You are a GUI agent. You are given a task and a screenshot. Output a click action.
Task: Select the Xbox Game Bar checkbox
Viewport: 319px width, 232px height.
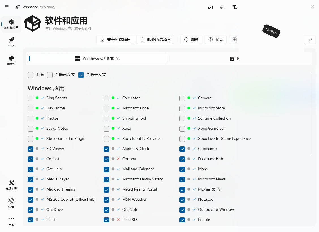tap(182, 129)
